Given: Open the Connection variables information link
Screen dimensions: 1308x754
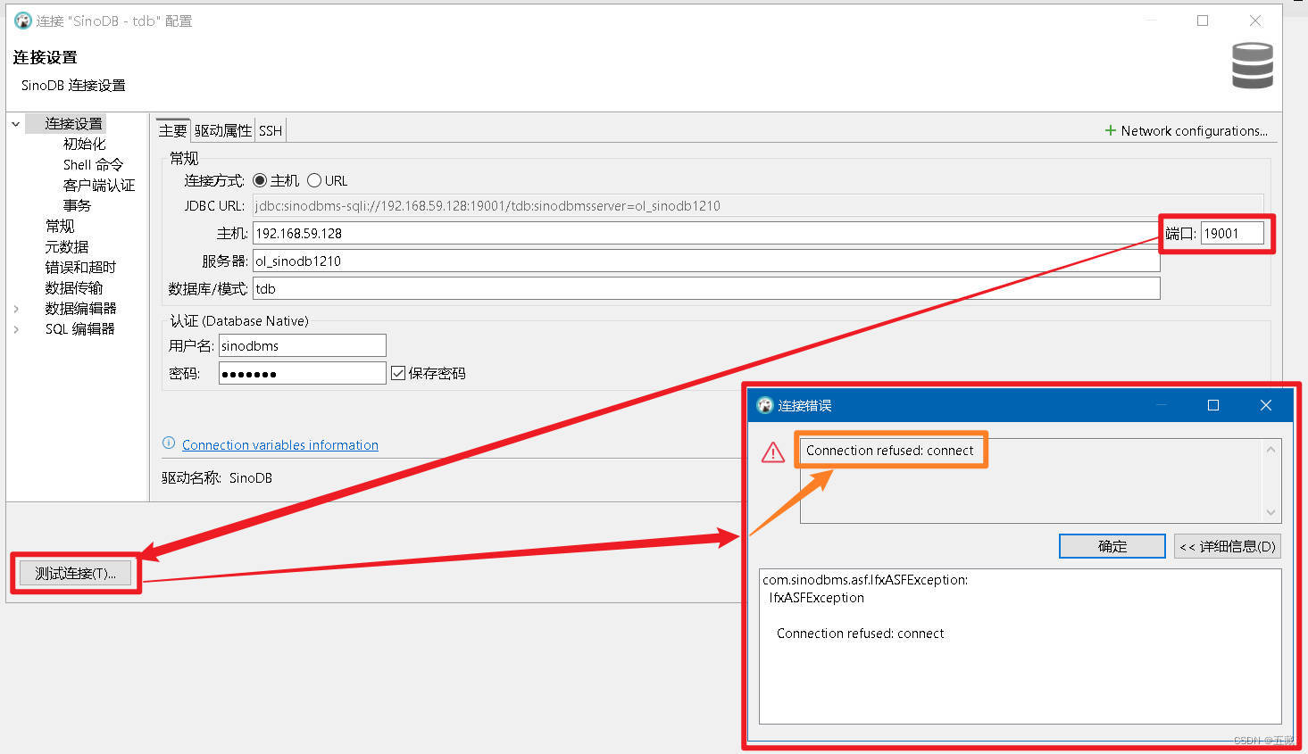Looking at the screenshot, I should pos(280,444).
